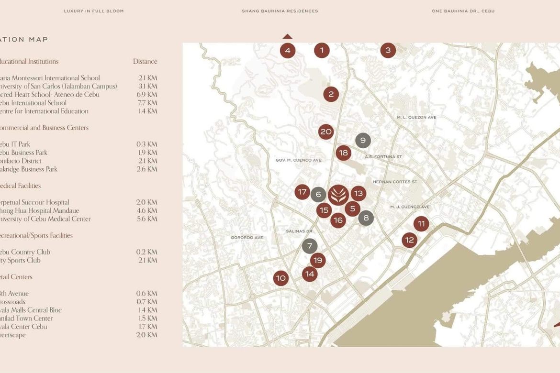The image size is (560, 373).
Task: Select map marker number 20
Action: pyautogui.click(x=326, y=132)
